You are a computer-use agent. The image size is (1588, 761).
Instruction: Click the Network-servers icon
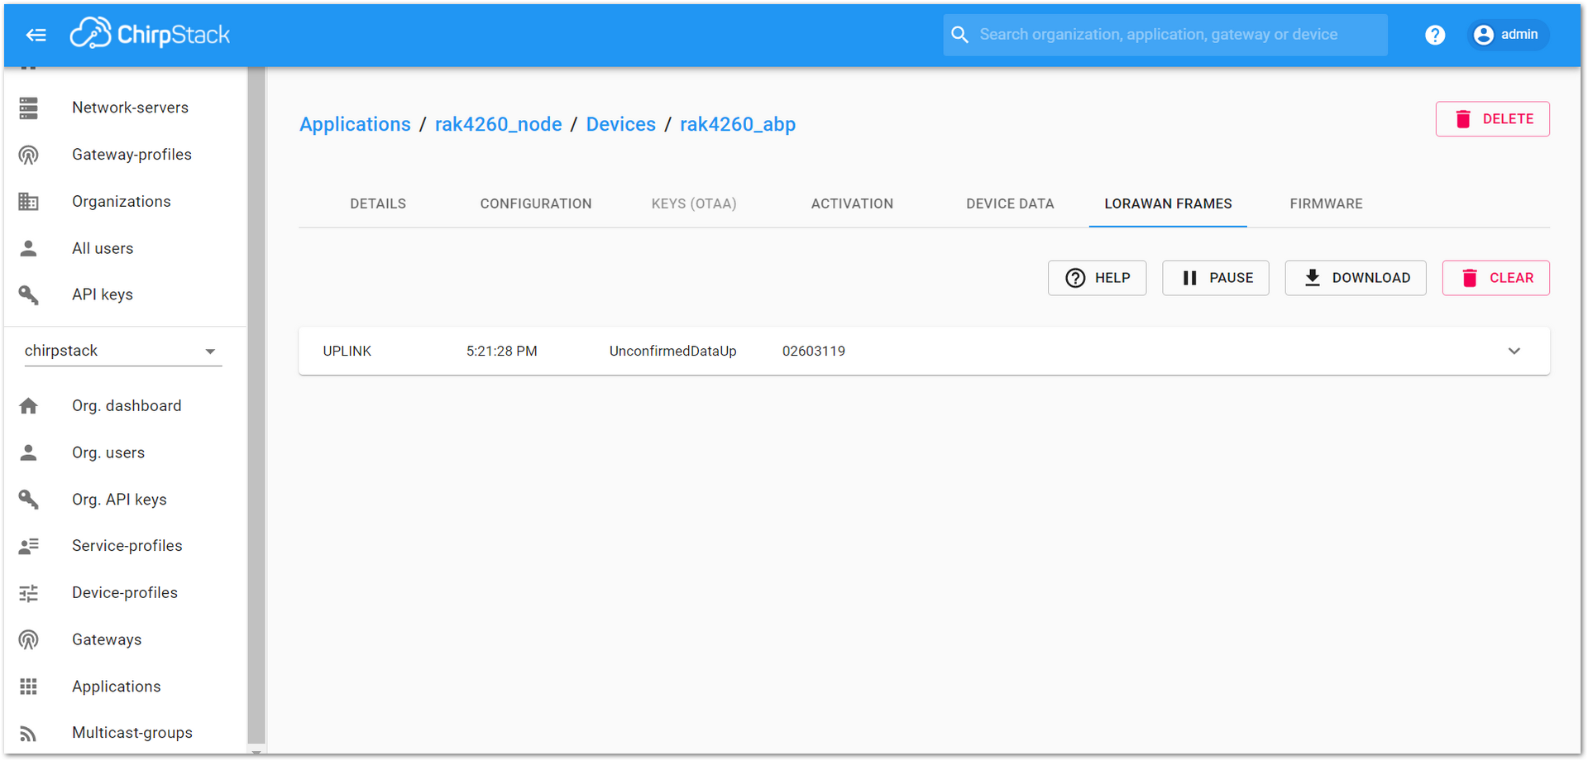pos(29,108)
